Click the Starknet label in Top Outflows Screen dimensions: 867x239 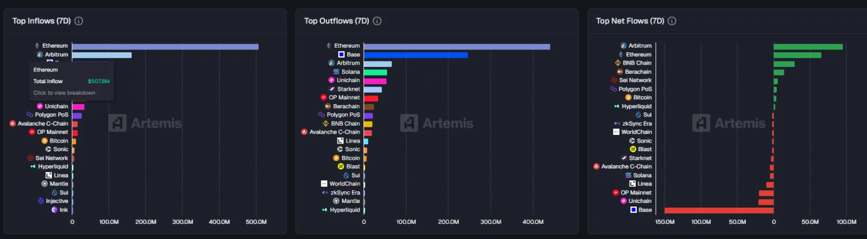(x=348, y=89)
